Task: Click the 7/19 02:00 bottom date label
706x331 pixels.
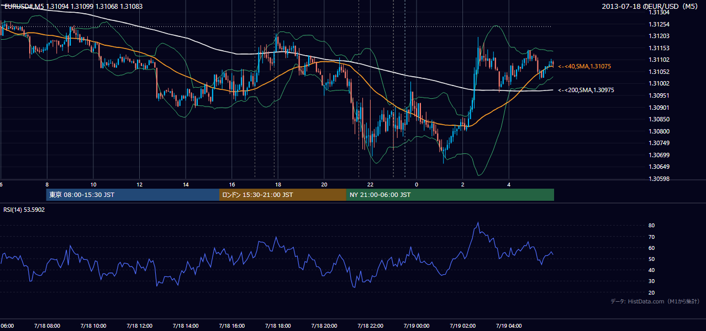Action: click(463, 326)
